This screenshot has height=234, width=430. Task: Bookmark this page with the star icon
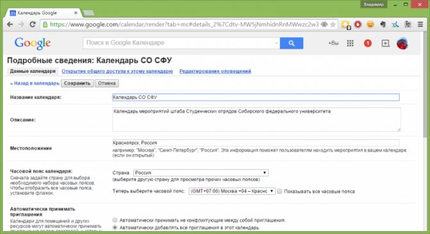[x=333, y=25]
